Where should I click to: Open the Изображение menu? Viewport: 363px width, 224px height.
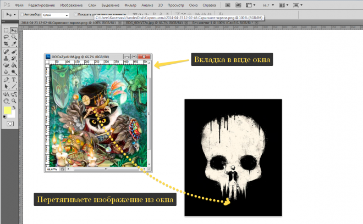71,5
